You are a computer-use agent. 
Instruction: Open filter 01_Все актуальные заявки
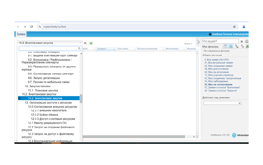[218, 63]
